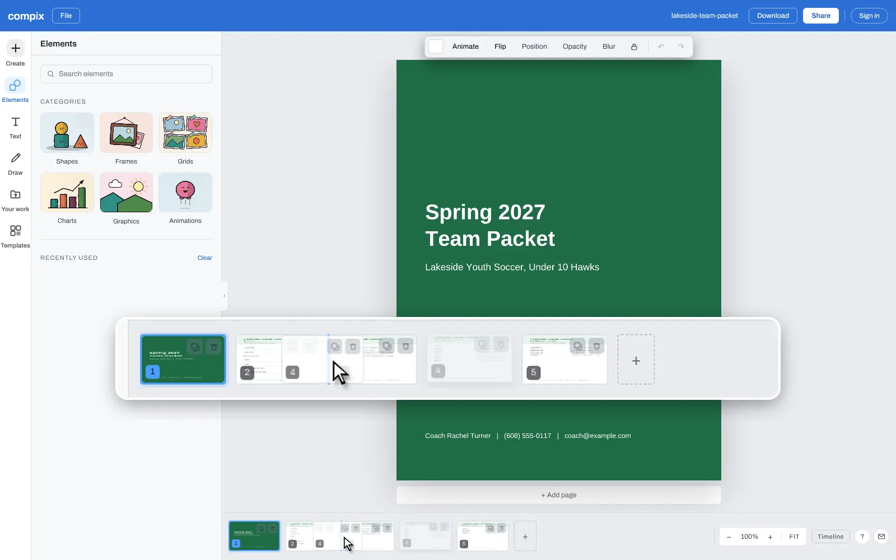Click the dashed add-page tile in strip

tap(525, 536)
